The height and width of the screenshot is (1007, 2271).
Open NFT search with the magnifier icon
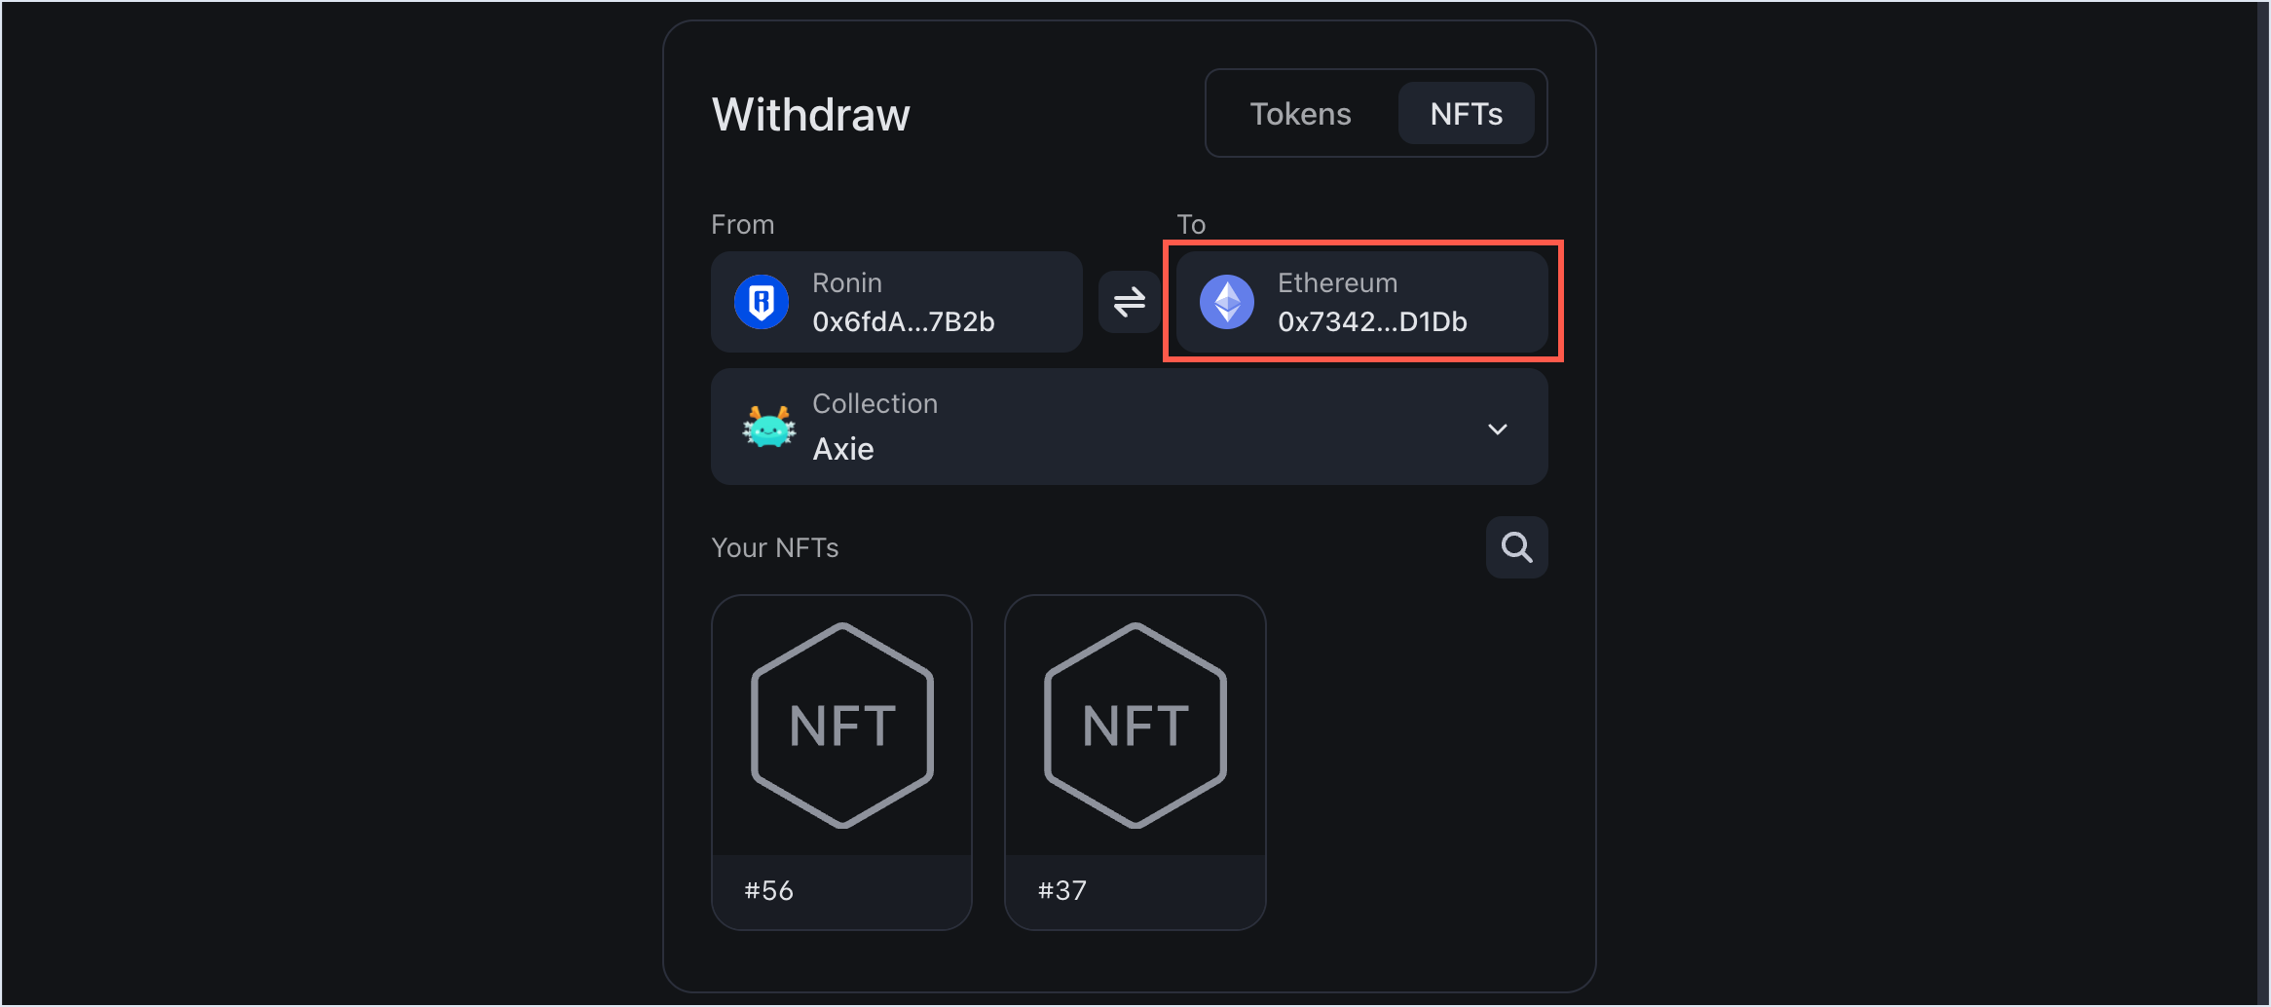coord(1516,546)
